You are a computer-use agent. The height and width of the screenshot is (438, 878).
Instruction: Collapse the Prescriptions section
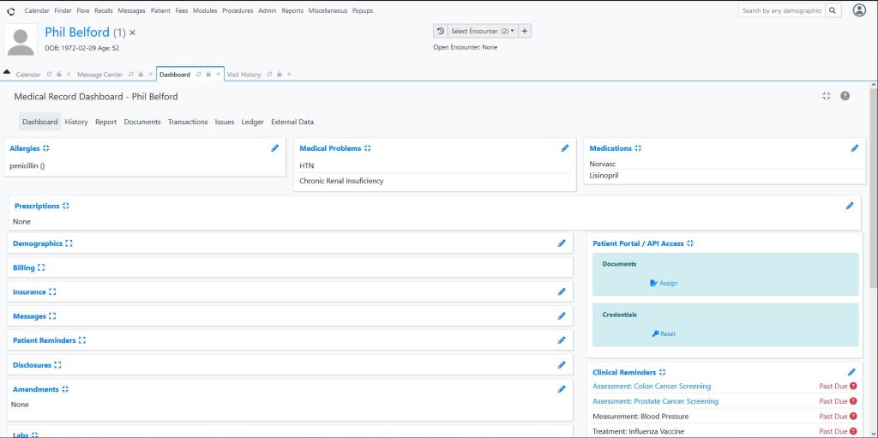tap(65, 206)
